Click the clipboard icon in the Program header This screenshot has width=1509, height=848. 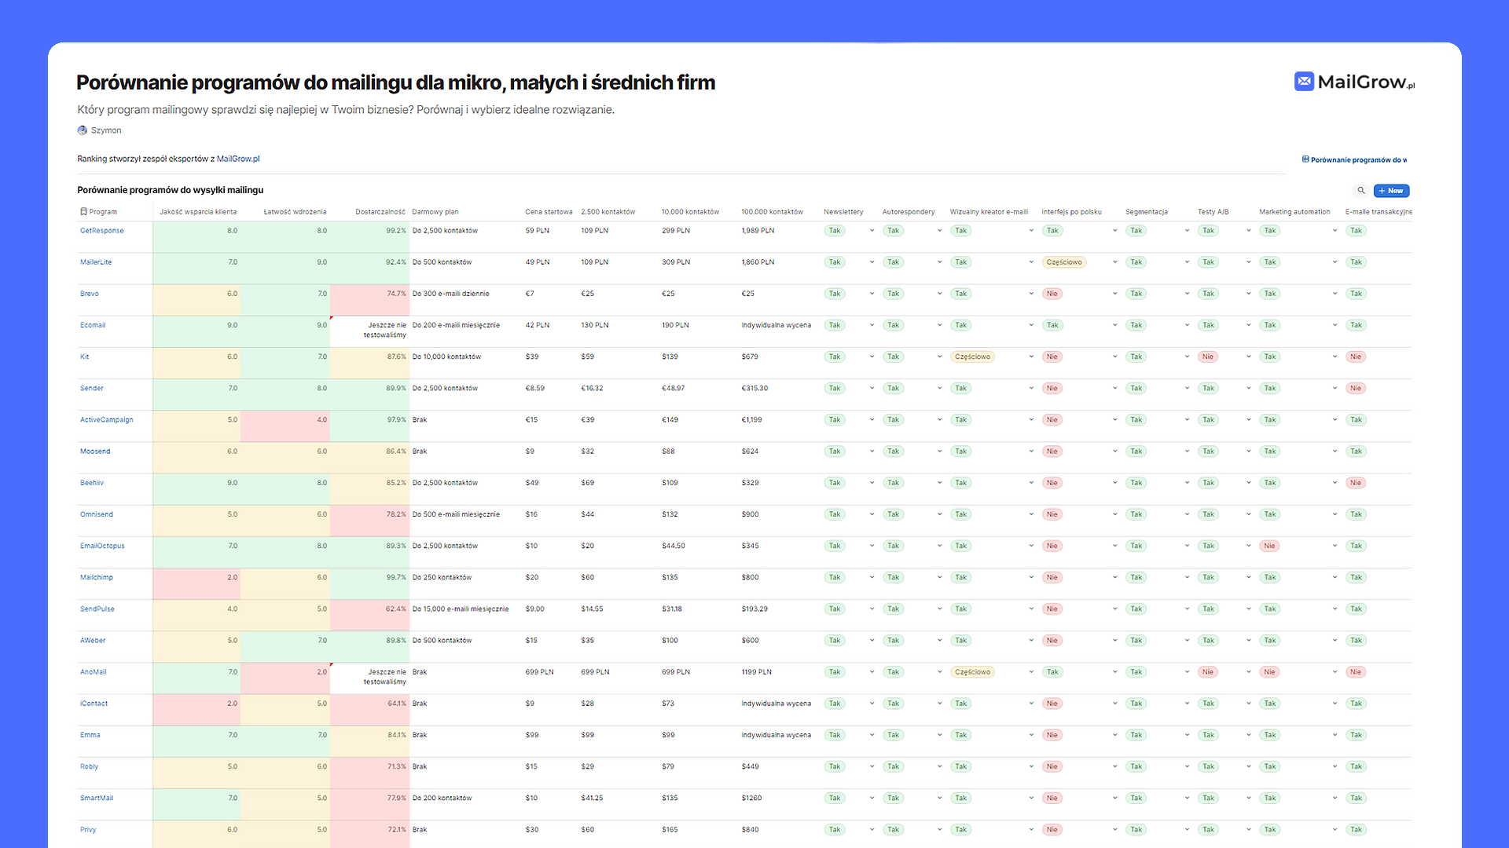point(83,211)
